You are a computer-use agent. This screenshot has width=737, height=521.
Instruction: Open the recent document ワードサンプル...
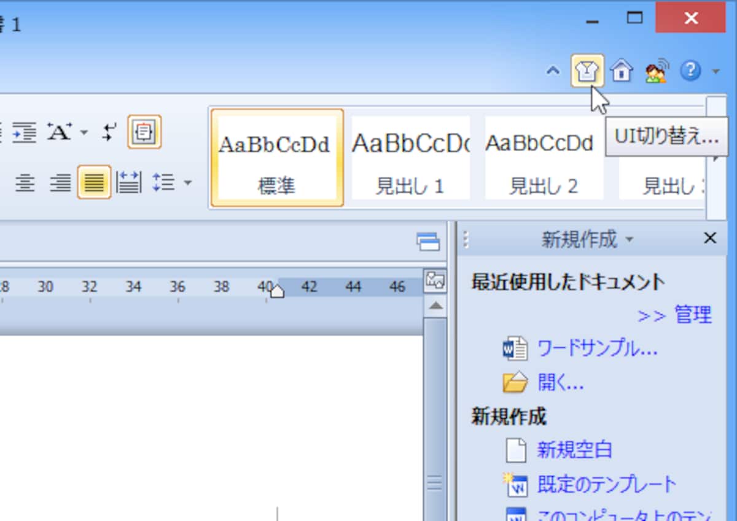coord(597,349)
